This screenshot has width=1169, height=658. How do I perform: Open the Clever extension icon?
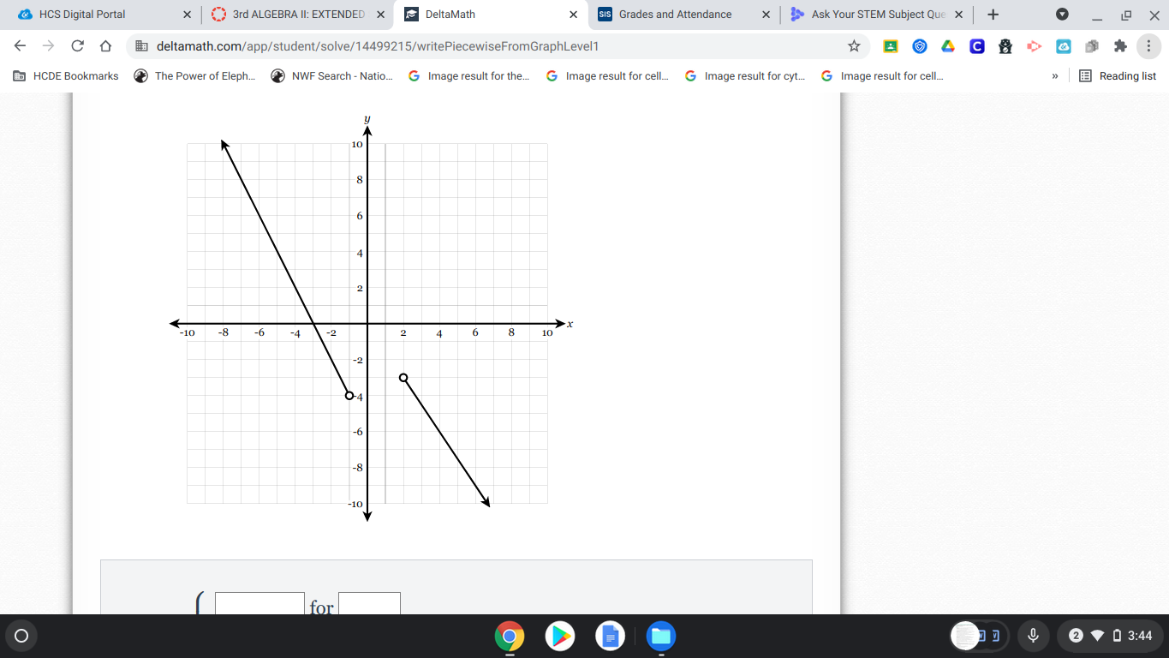pyautogui.click(x=976, y=47)
